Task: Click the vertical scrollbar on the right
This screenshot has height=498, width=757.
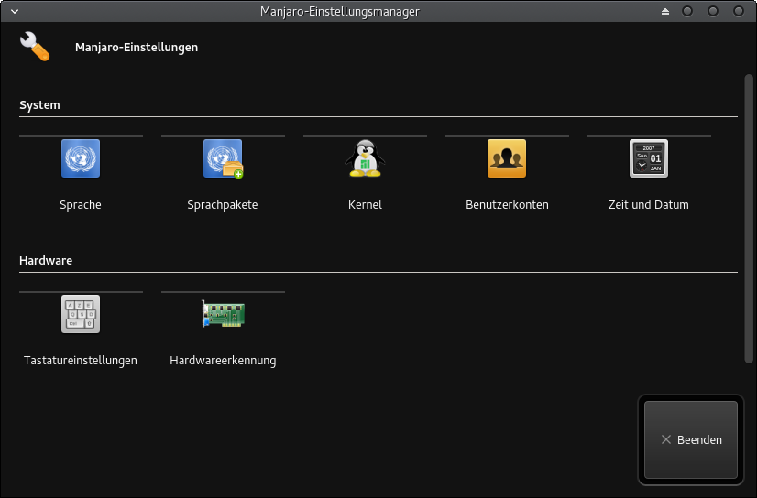Action: pyautogui.click(x=749, y=220)
